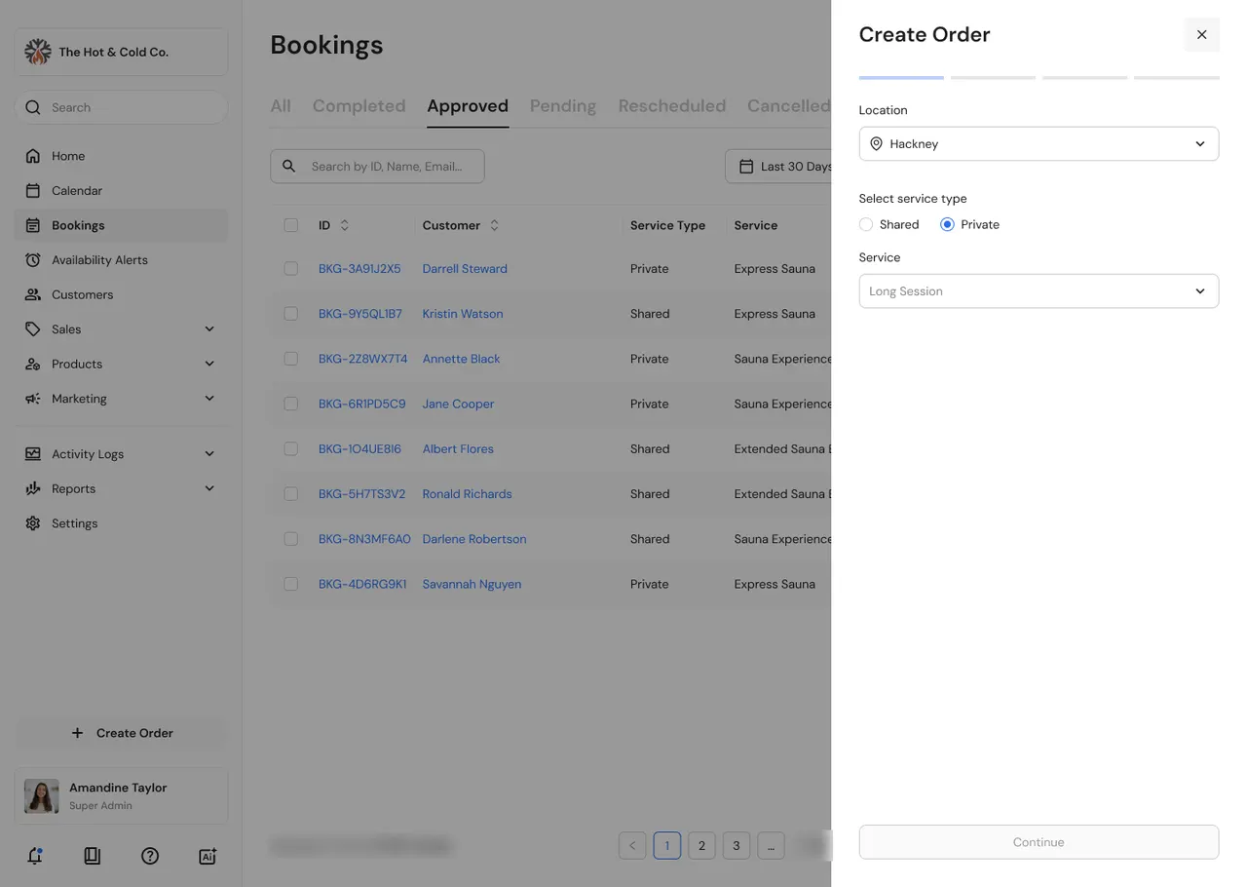Expand the Products menu chevron
The height and width of the screenshot is (887, 1247).
209,364
